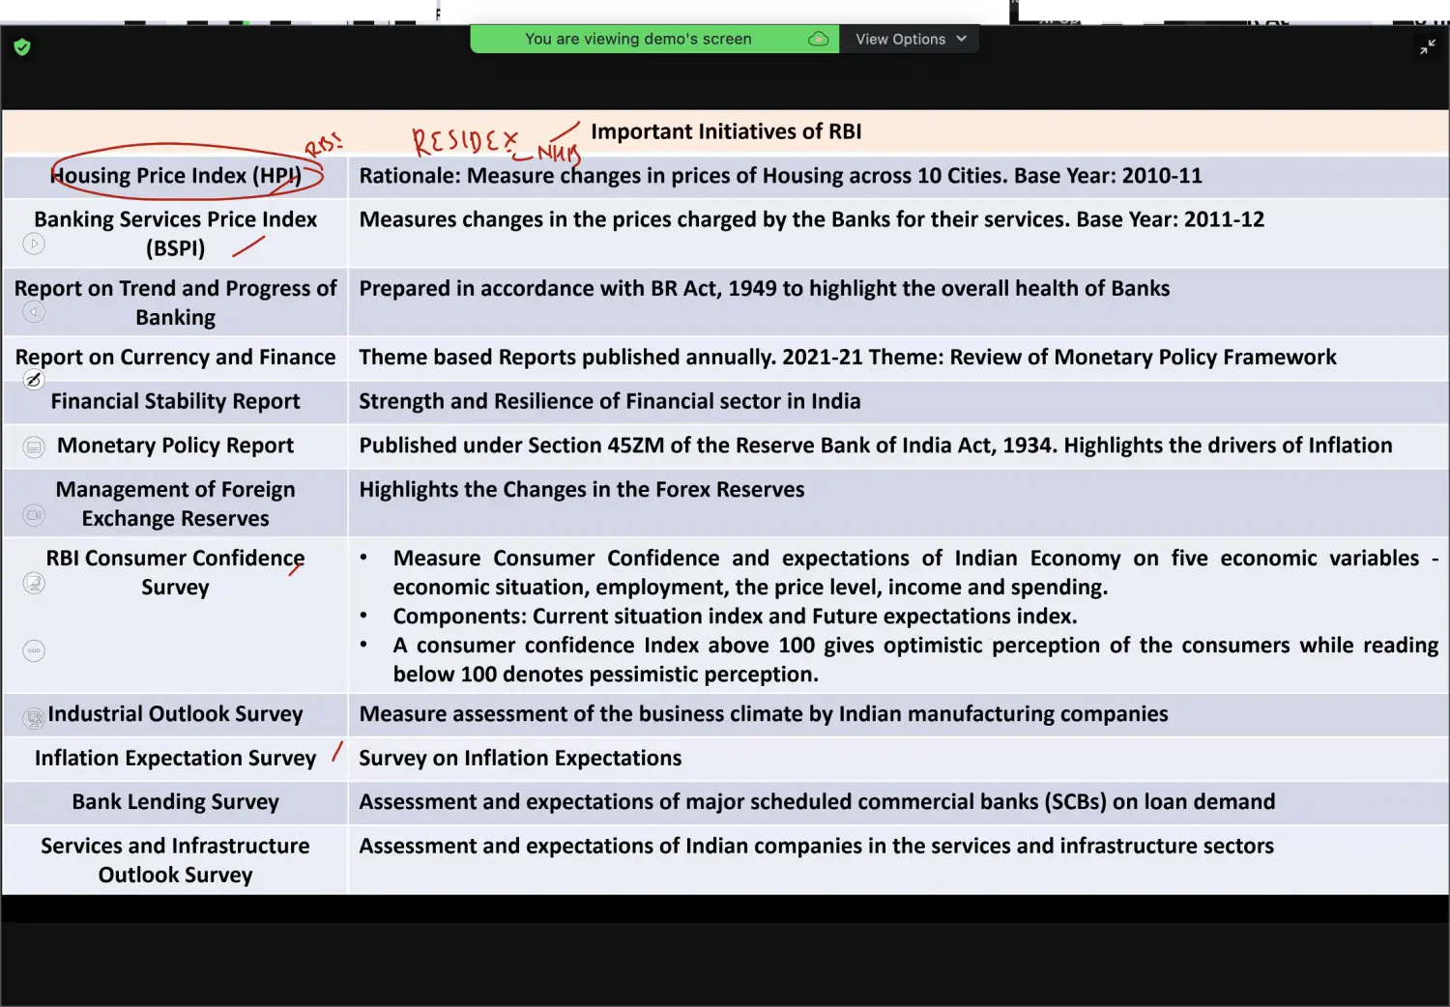The height and width of the screenshot is (1007, 1450).
Task: Exit full screen using the arrows icon
Action: click(x=1427, y=46)
